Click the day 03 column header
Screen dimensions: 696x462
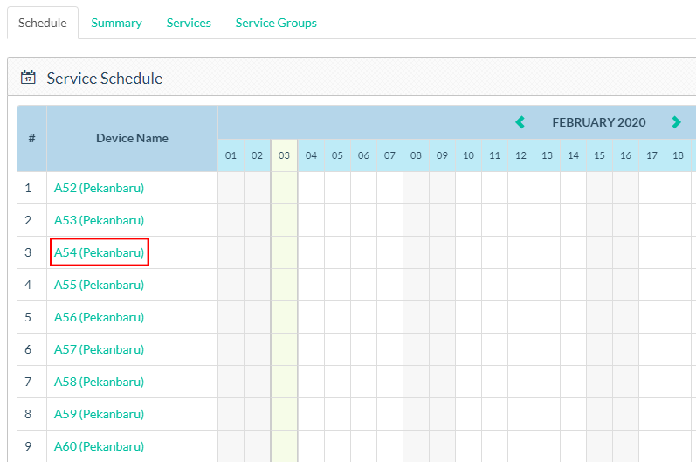coord(284,155)
